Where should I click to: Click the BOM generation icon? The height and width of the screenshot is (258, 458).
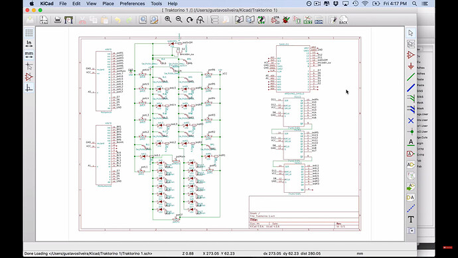tap(319, 20)
